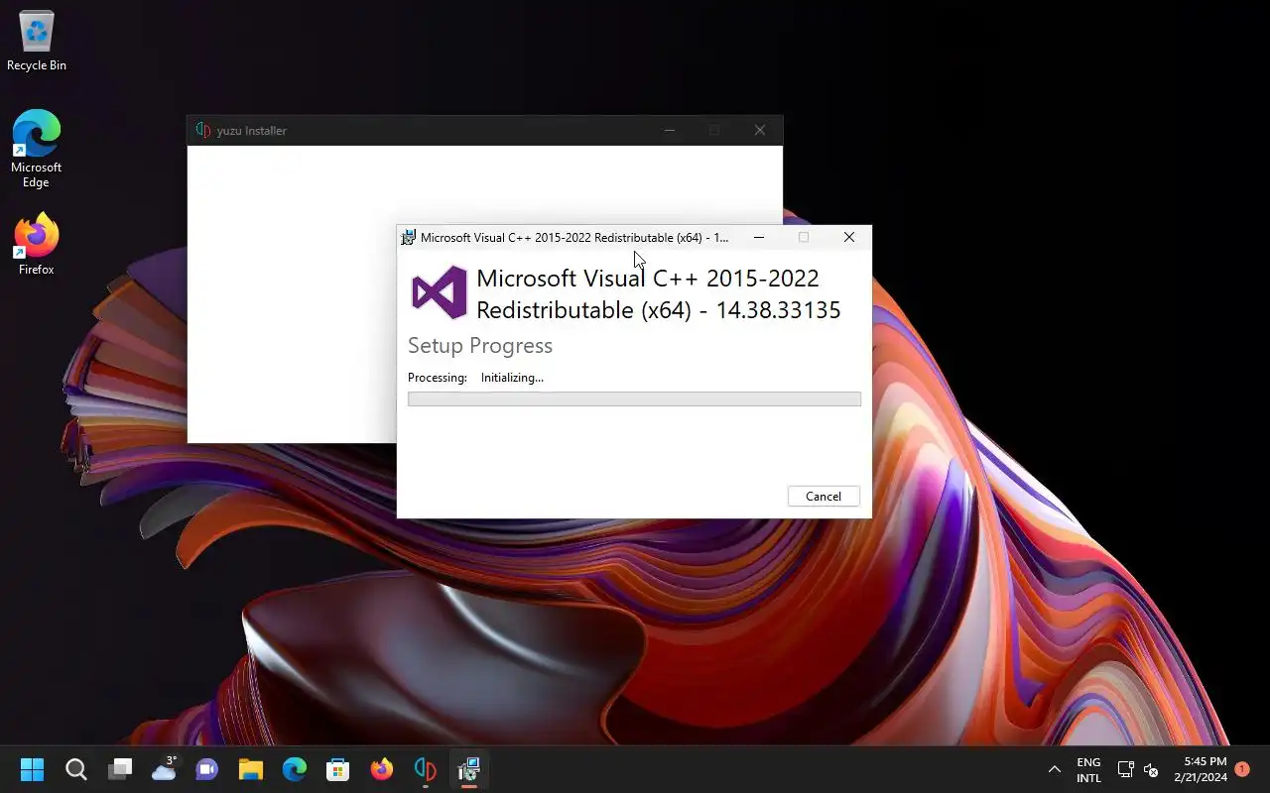Launch Microsoft Edge from taskbar

pos(295,769)
